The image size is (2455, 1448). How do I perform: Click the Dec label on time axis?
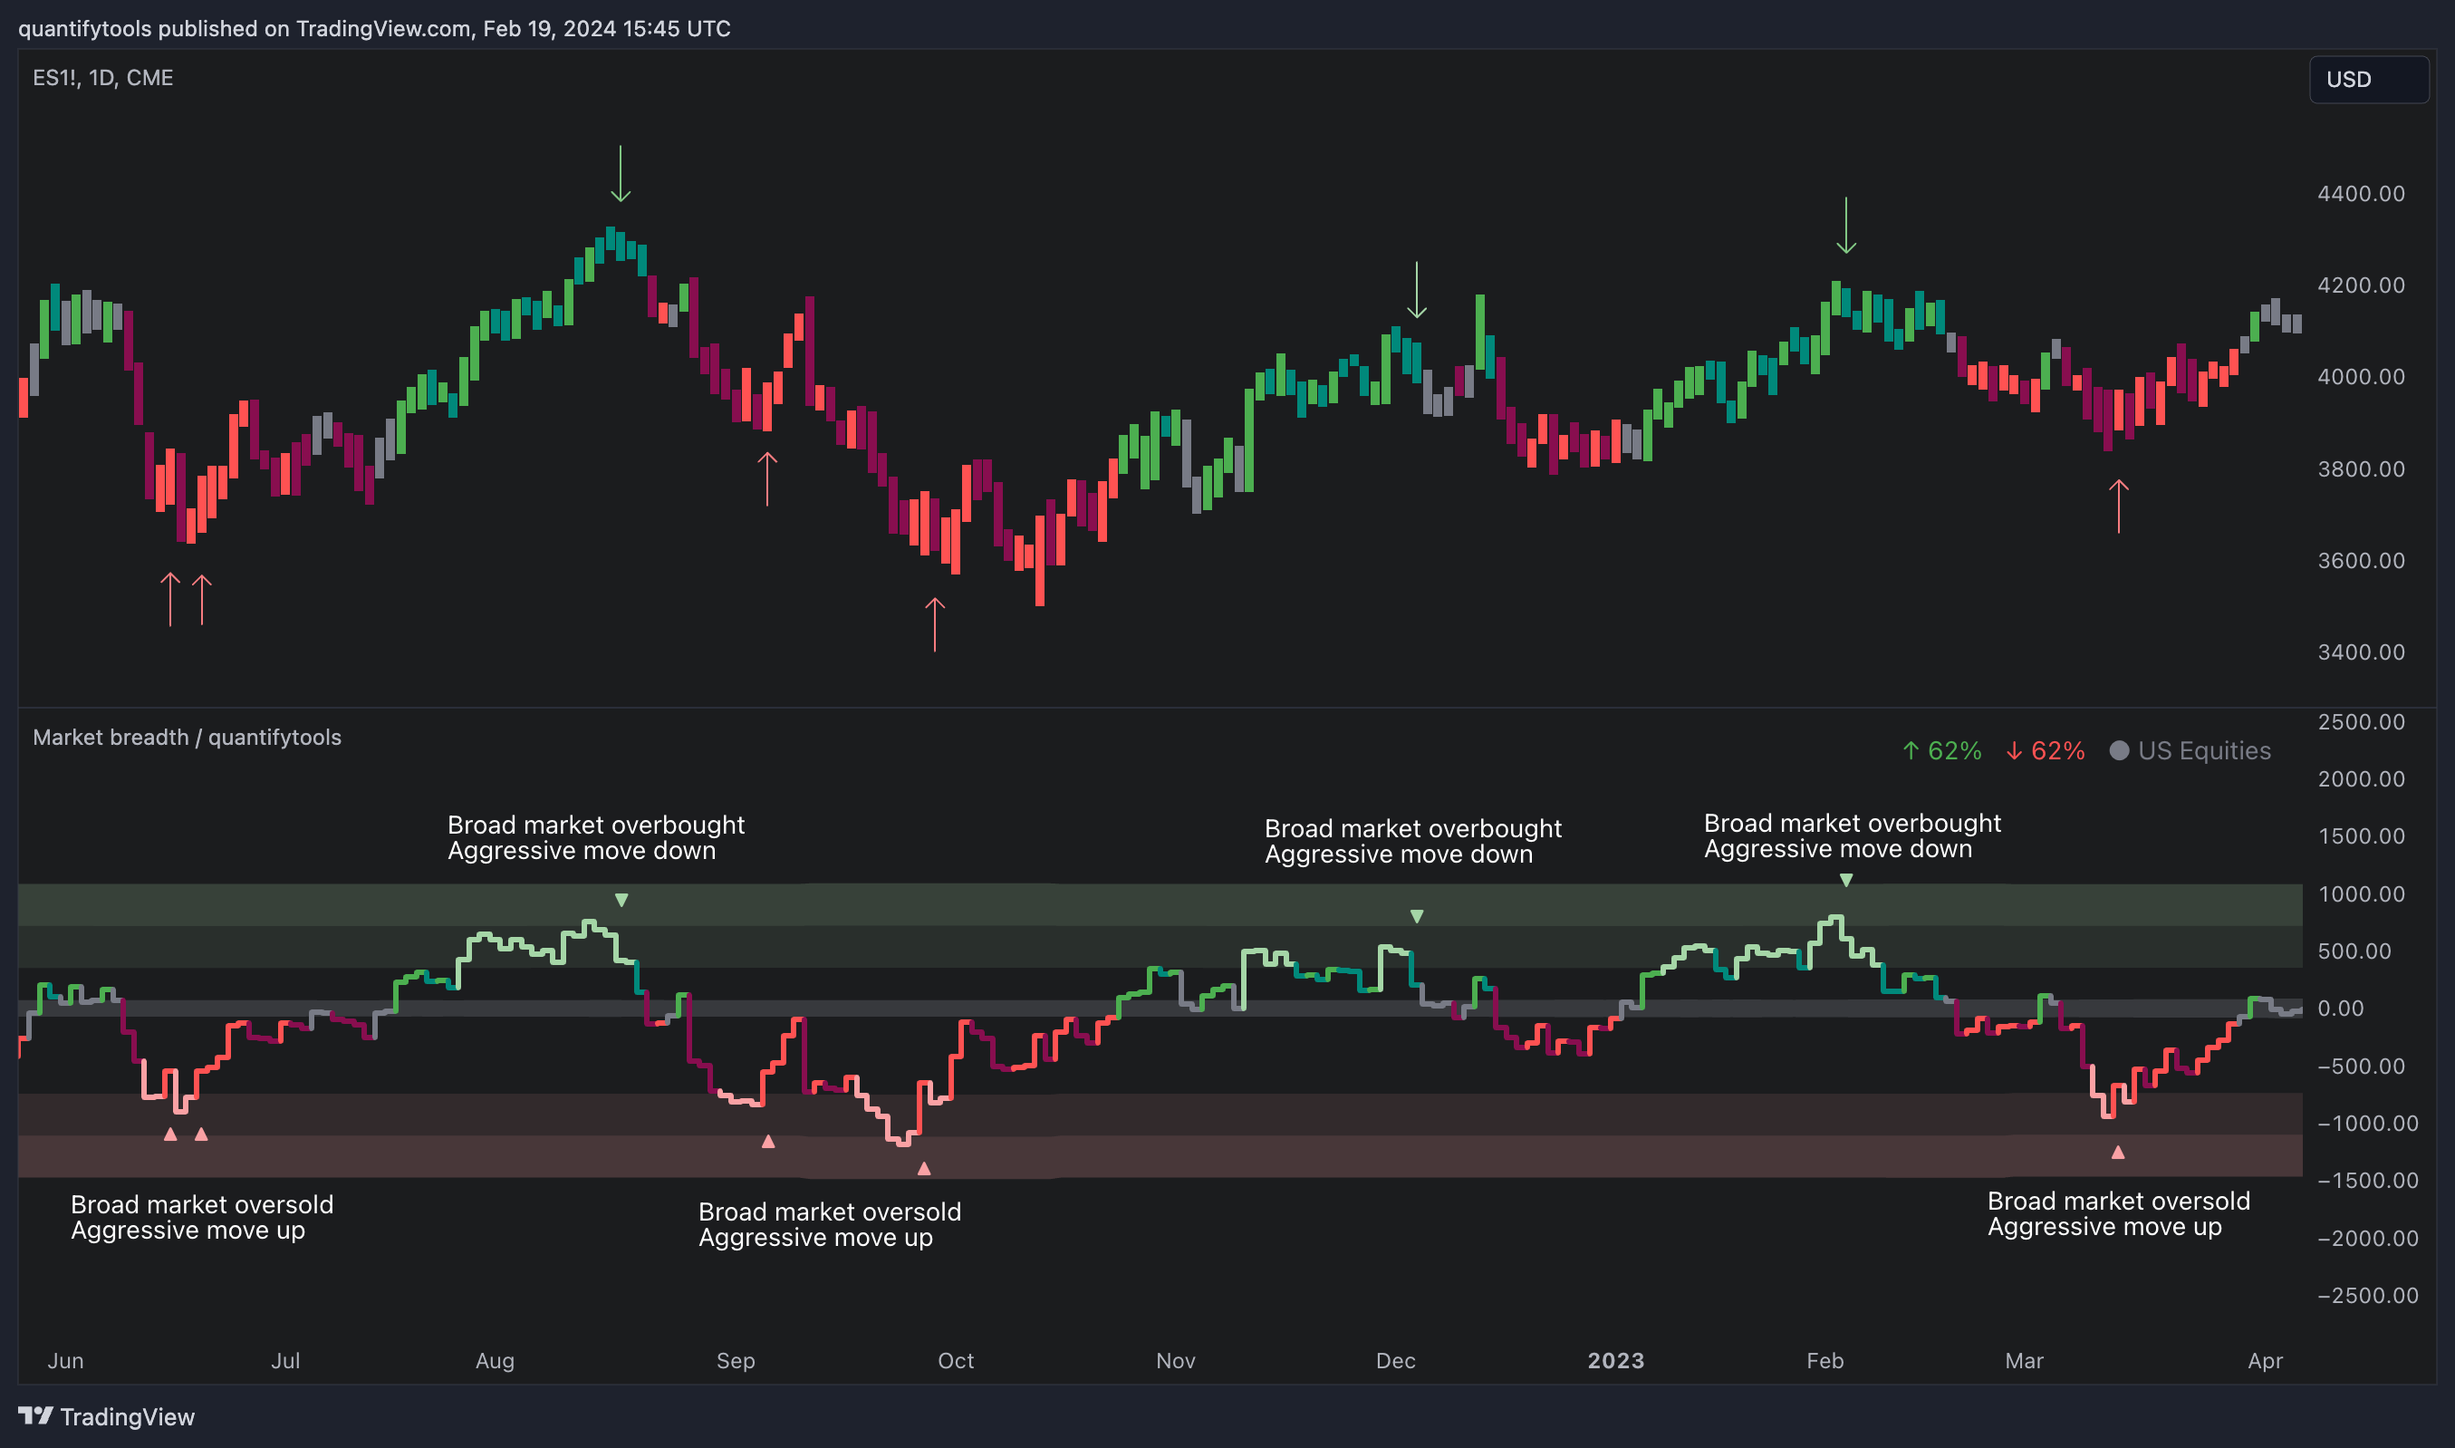click(1396, 1361)
